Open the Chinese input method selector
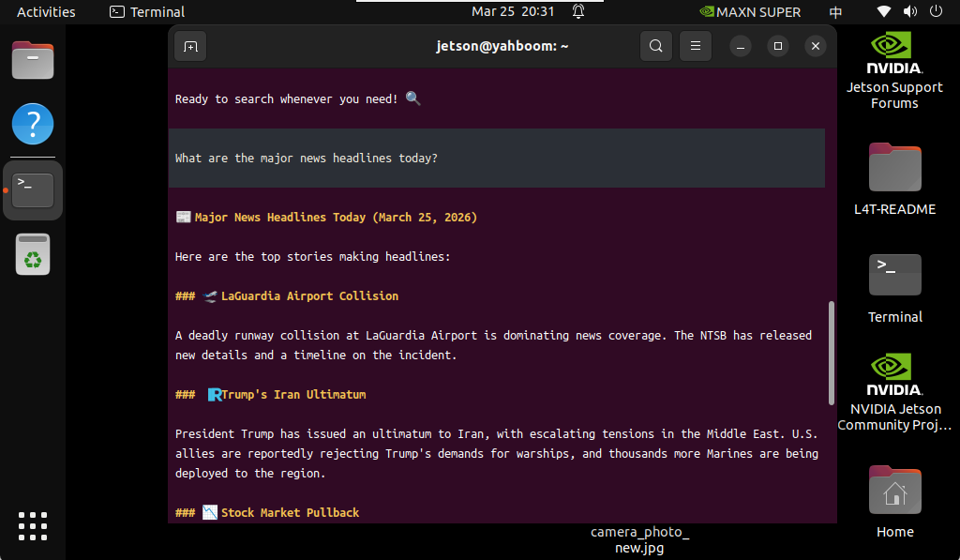 pos(835,11)
